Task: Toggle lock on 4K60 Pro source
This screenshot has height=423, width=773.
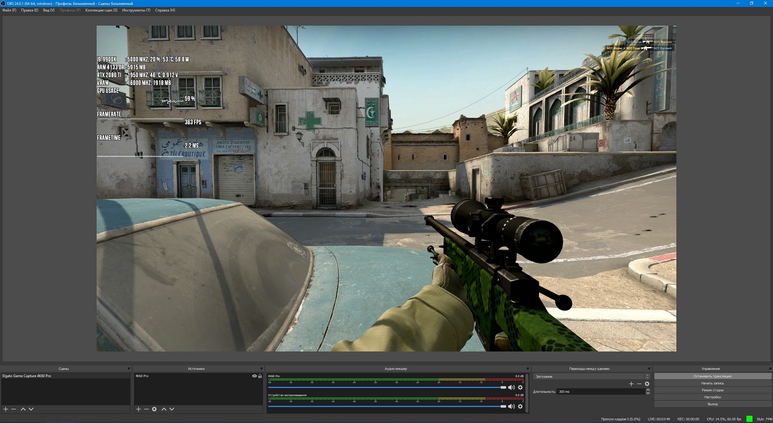Action: pyautogui.click(x=260, y=376)
